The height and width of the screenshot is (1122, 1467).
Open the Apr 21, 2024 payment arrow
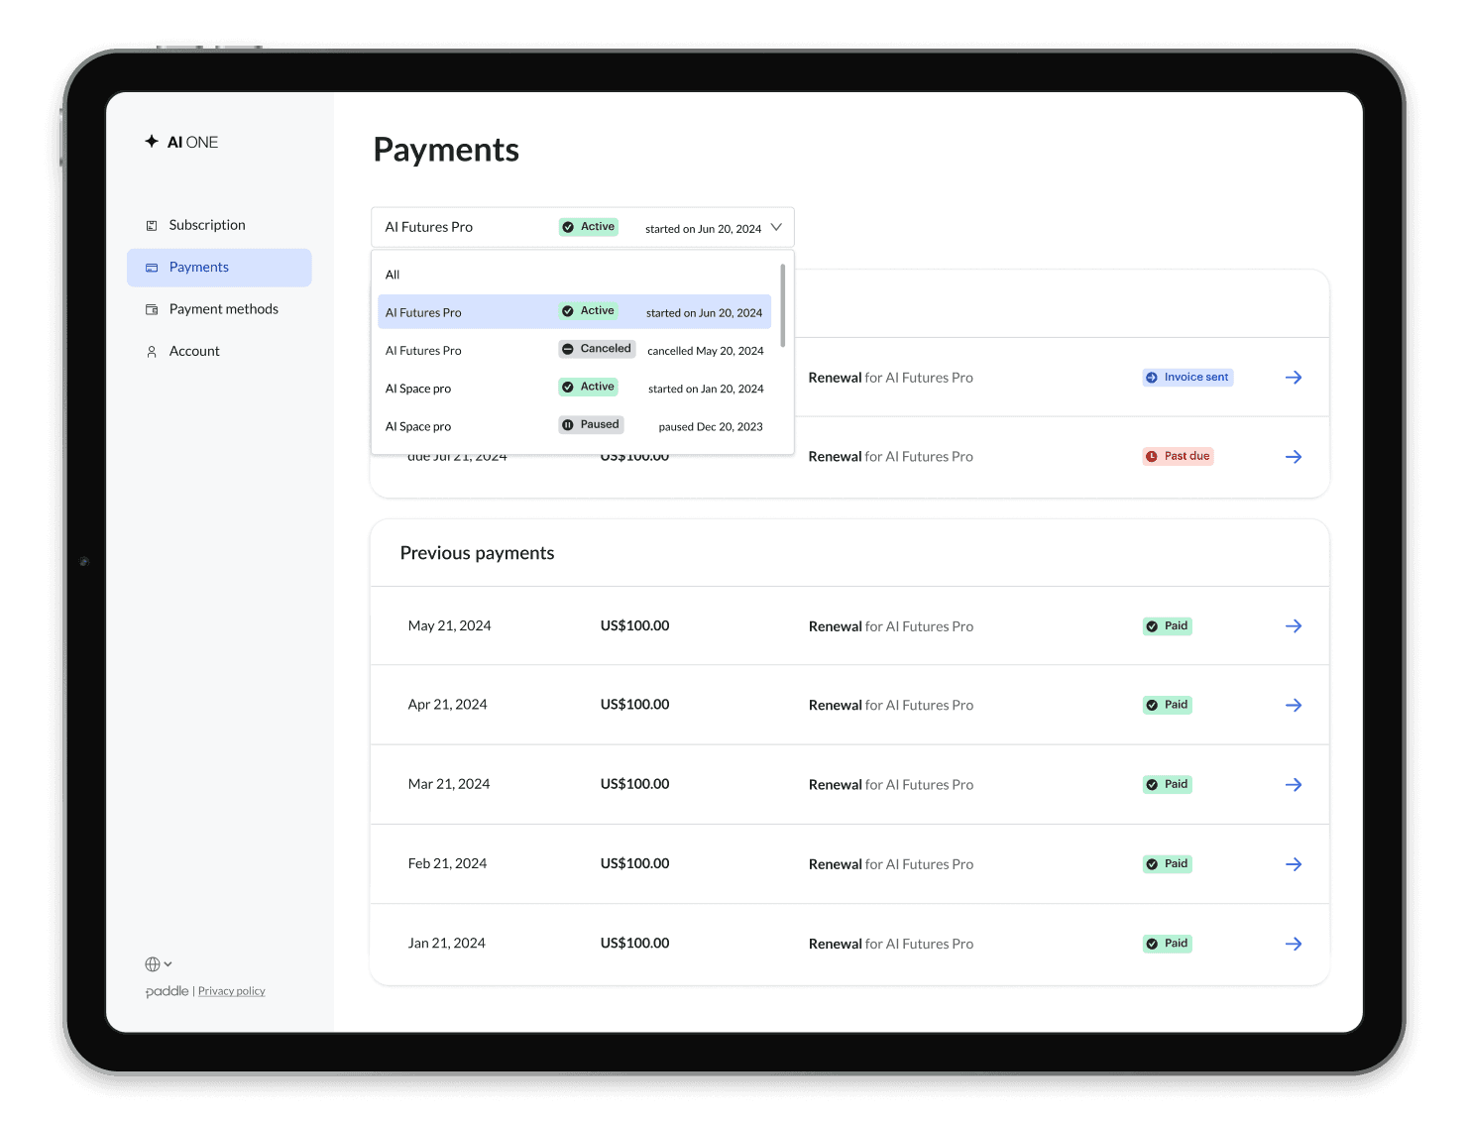(x=1294, y=706)
